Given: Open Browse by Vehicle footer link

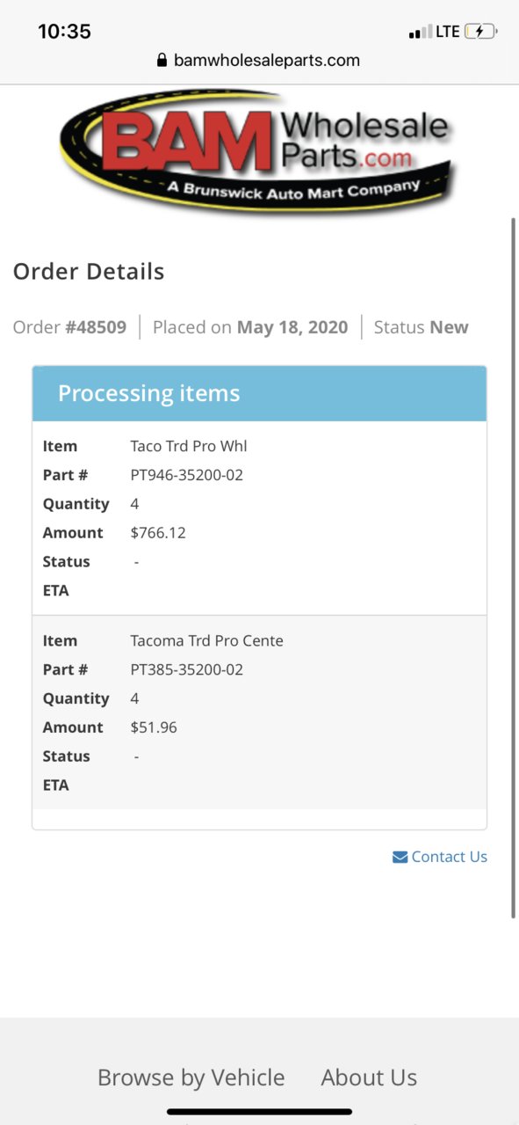Looking at the screenshot, I should [191, 1078].
